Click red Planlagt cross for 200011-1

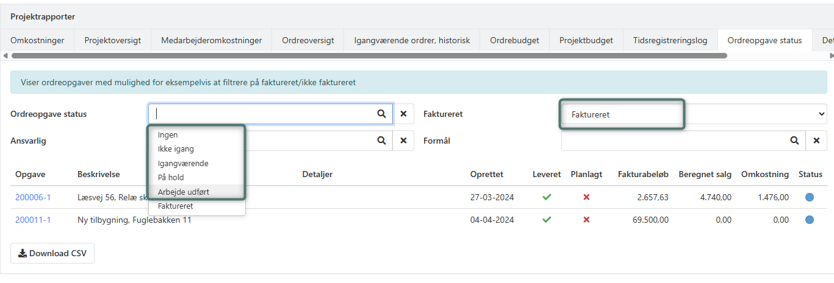(586, 220)
